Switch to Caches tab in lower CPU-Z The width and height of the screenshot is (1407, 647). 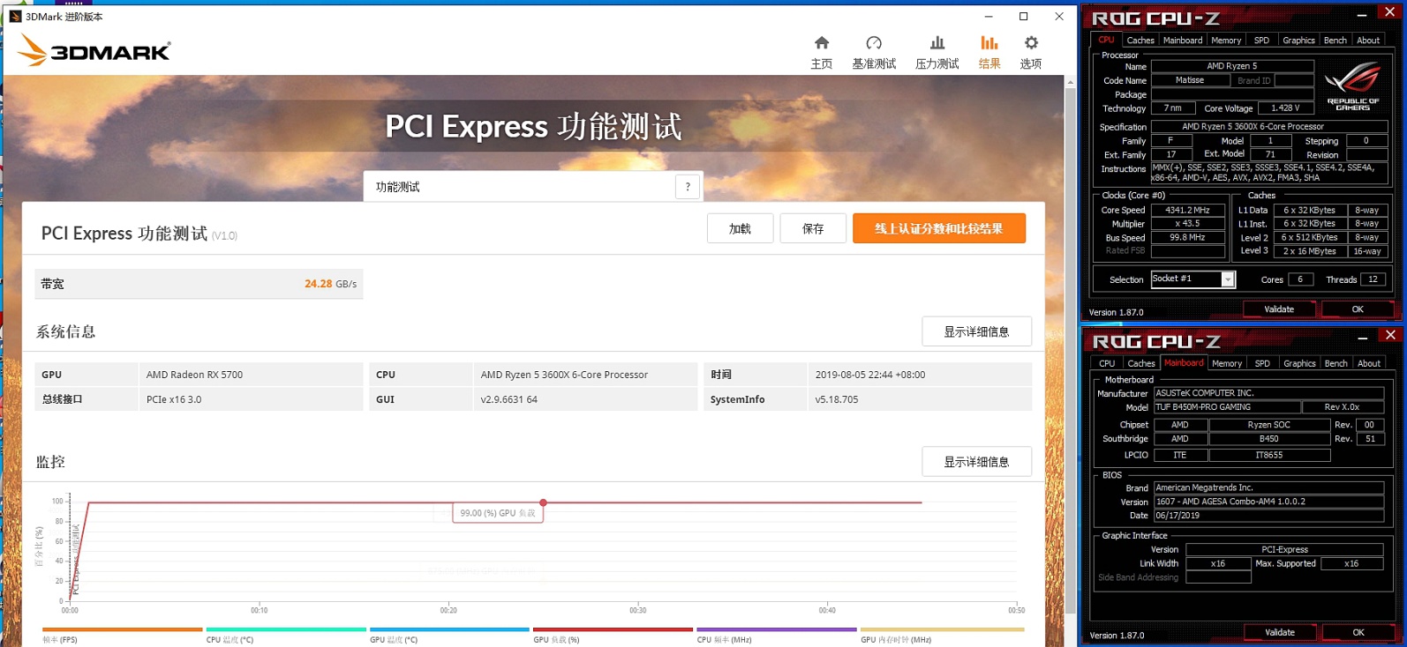(1141, 363)
